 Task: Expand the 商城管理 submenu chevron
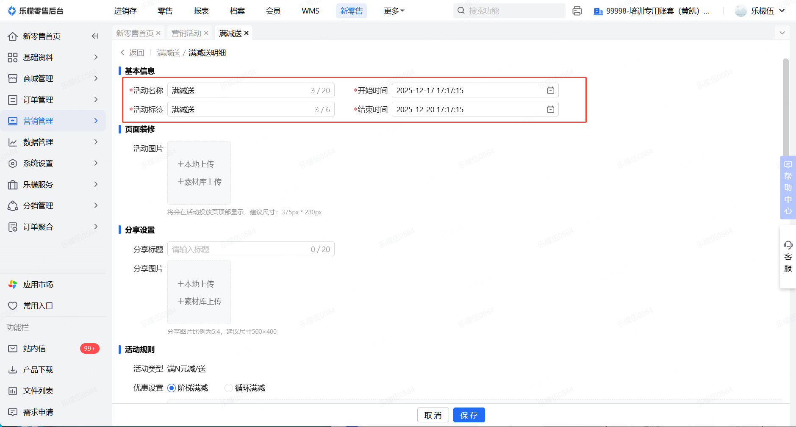click(x=96, y=78)
